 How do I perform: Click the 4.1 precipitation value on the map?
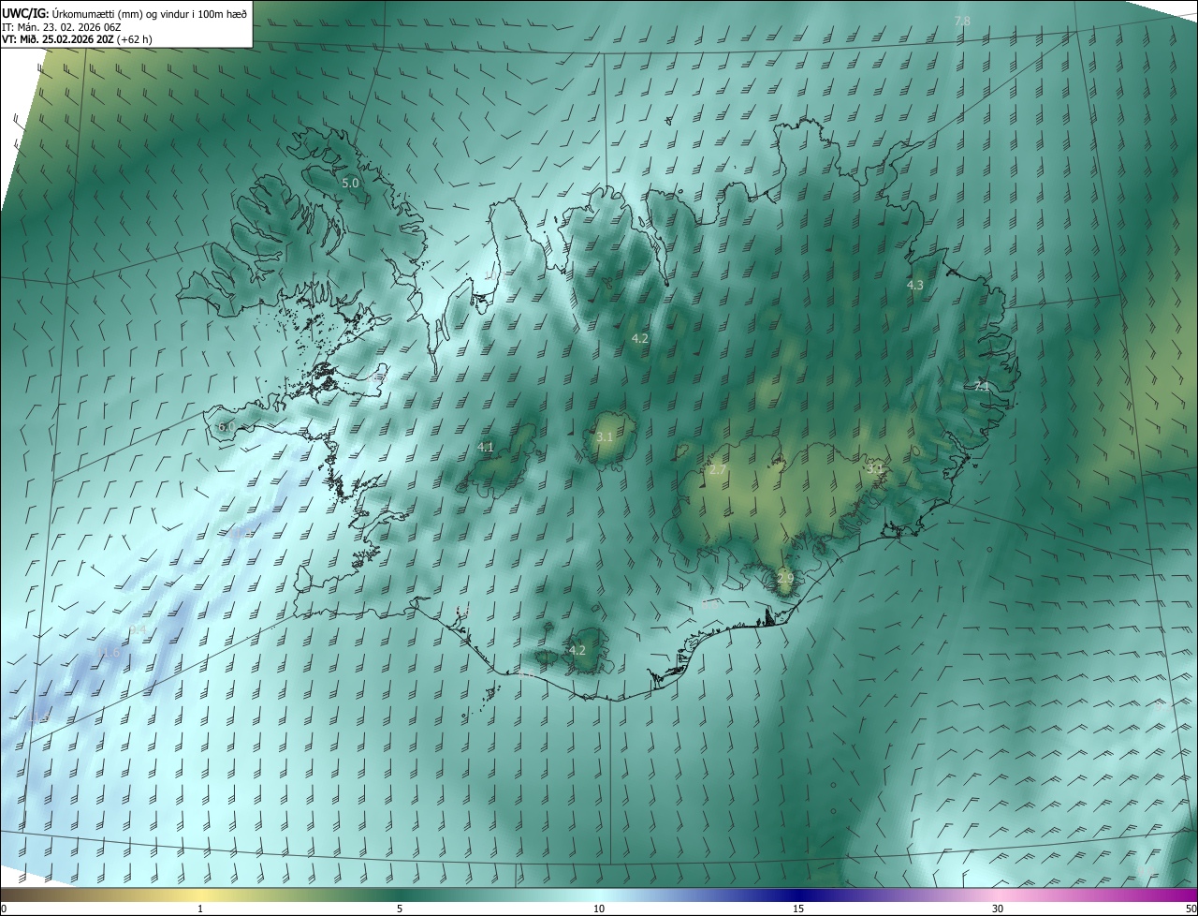pyautogui.click(x=485, y=448)
